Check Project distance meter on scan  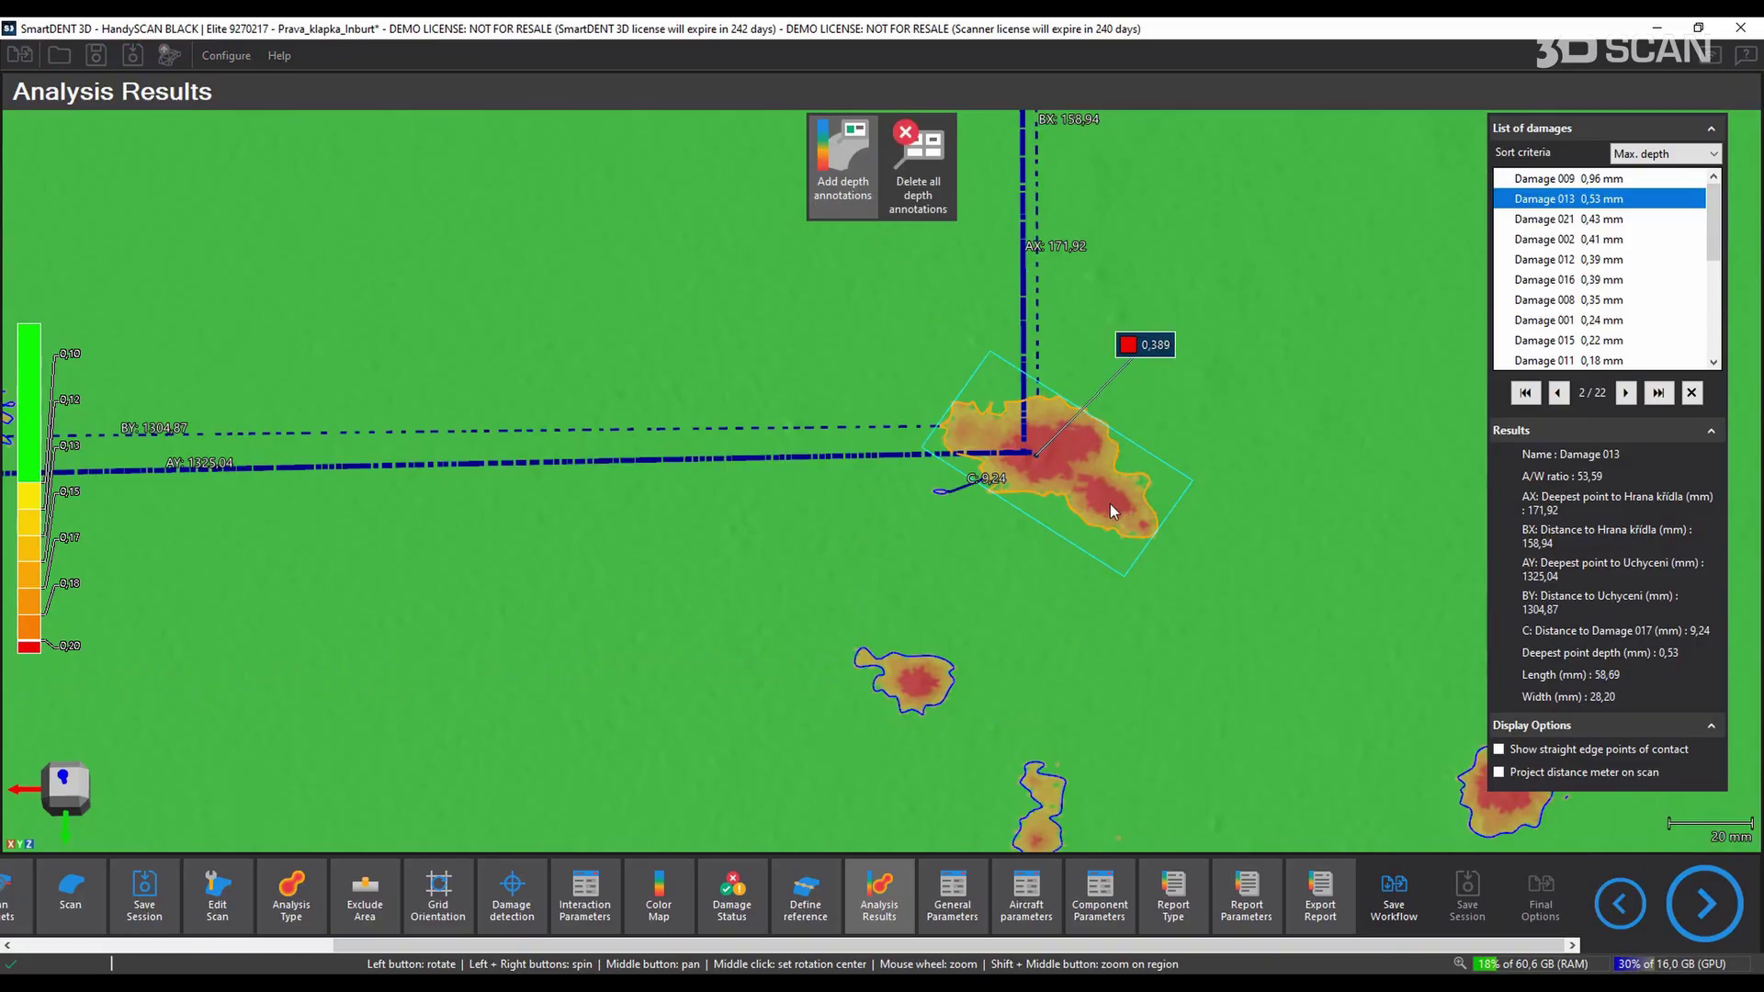click(1499, 772)
